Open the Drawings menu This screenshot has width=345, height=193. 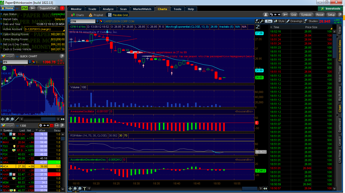pyautogui.click(x=295, y=21)
